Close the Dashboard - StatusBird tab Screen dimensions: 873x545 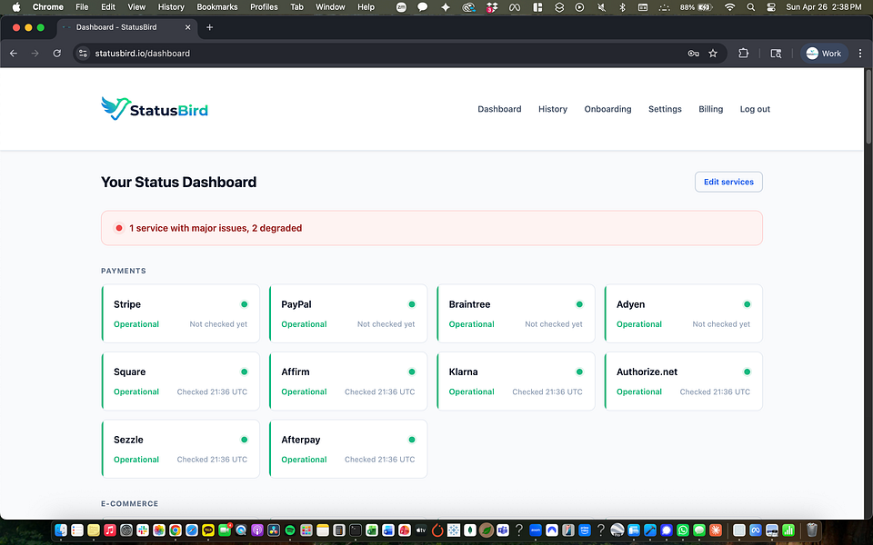tap(187, 27)
